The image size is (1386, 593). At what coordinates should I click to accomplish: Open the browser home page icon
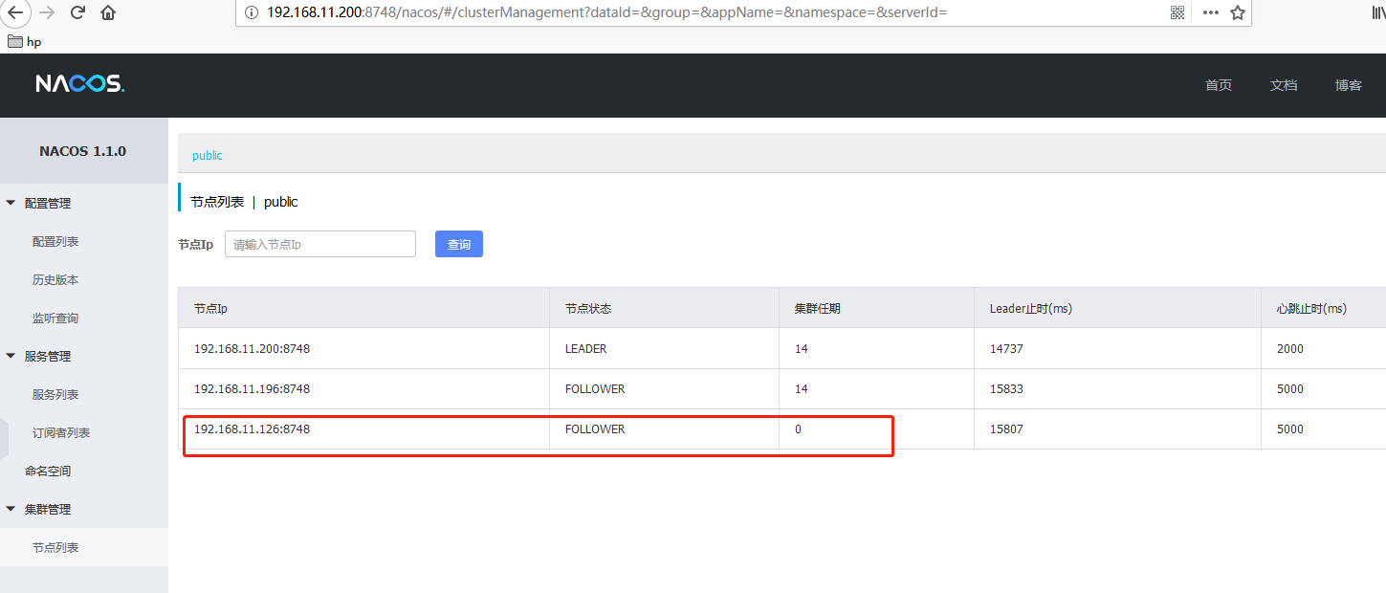108,12
